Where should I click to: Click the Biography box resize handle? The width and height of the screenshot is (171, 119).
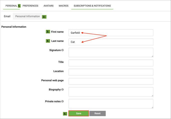[152, 95]
